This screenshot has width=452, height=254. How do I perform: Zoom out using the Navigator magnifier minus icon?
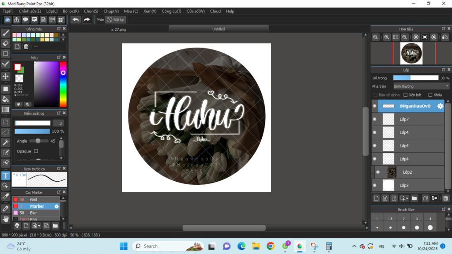(405, 37)
